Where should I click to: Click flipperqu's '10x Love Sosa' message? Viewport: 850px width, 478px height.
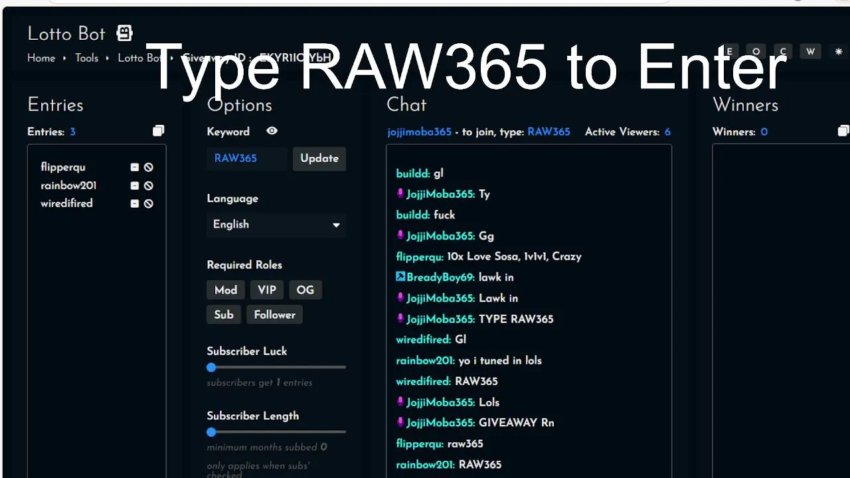[514, 257]
